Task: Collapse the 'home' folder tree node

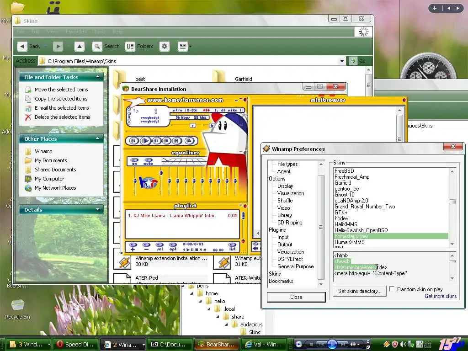Action: click(x=191, y=294)
